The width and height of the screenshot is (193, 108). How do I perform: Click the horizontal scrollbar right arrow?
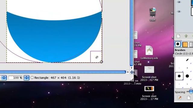pos(128,72)
